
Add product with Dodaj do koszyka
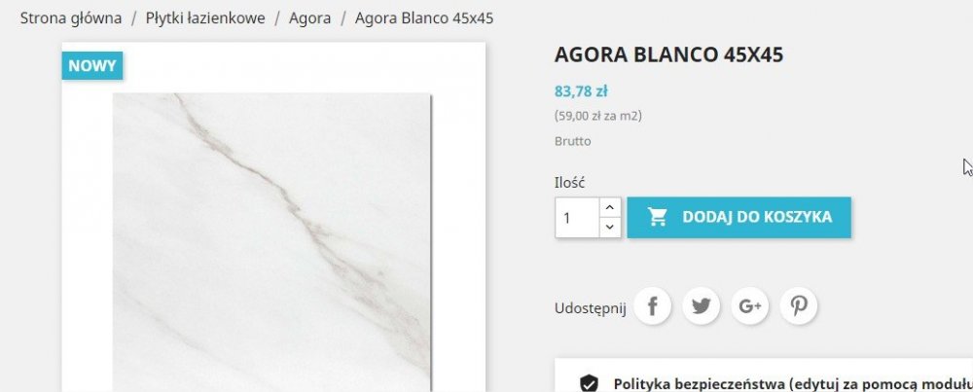click(739, 218)
